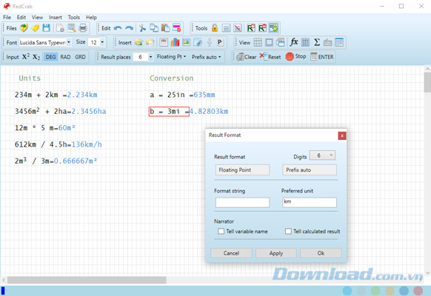This screenshot has width=431, height=296.
Task: Open the Digits dropdown in Result Format
Action: (x=322, y=155)
